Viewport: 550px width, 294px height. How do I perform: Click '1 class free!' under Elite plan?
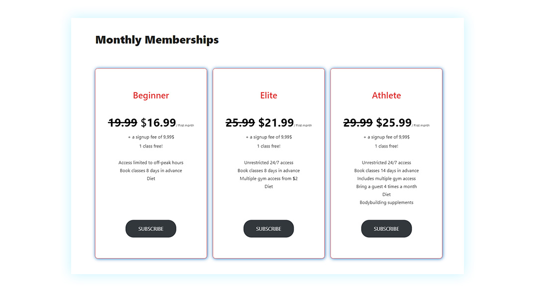[x=269, y=146]
